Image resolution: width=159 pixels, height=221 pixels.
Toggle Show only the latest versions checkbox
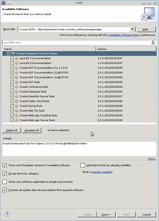click(x=5, y=165)
